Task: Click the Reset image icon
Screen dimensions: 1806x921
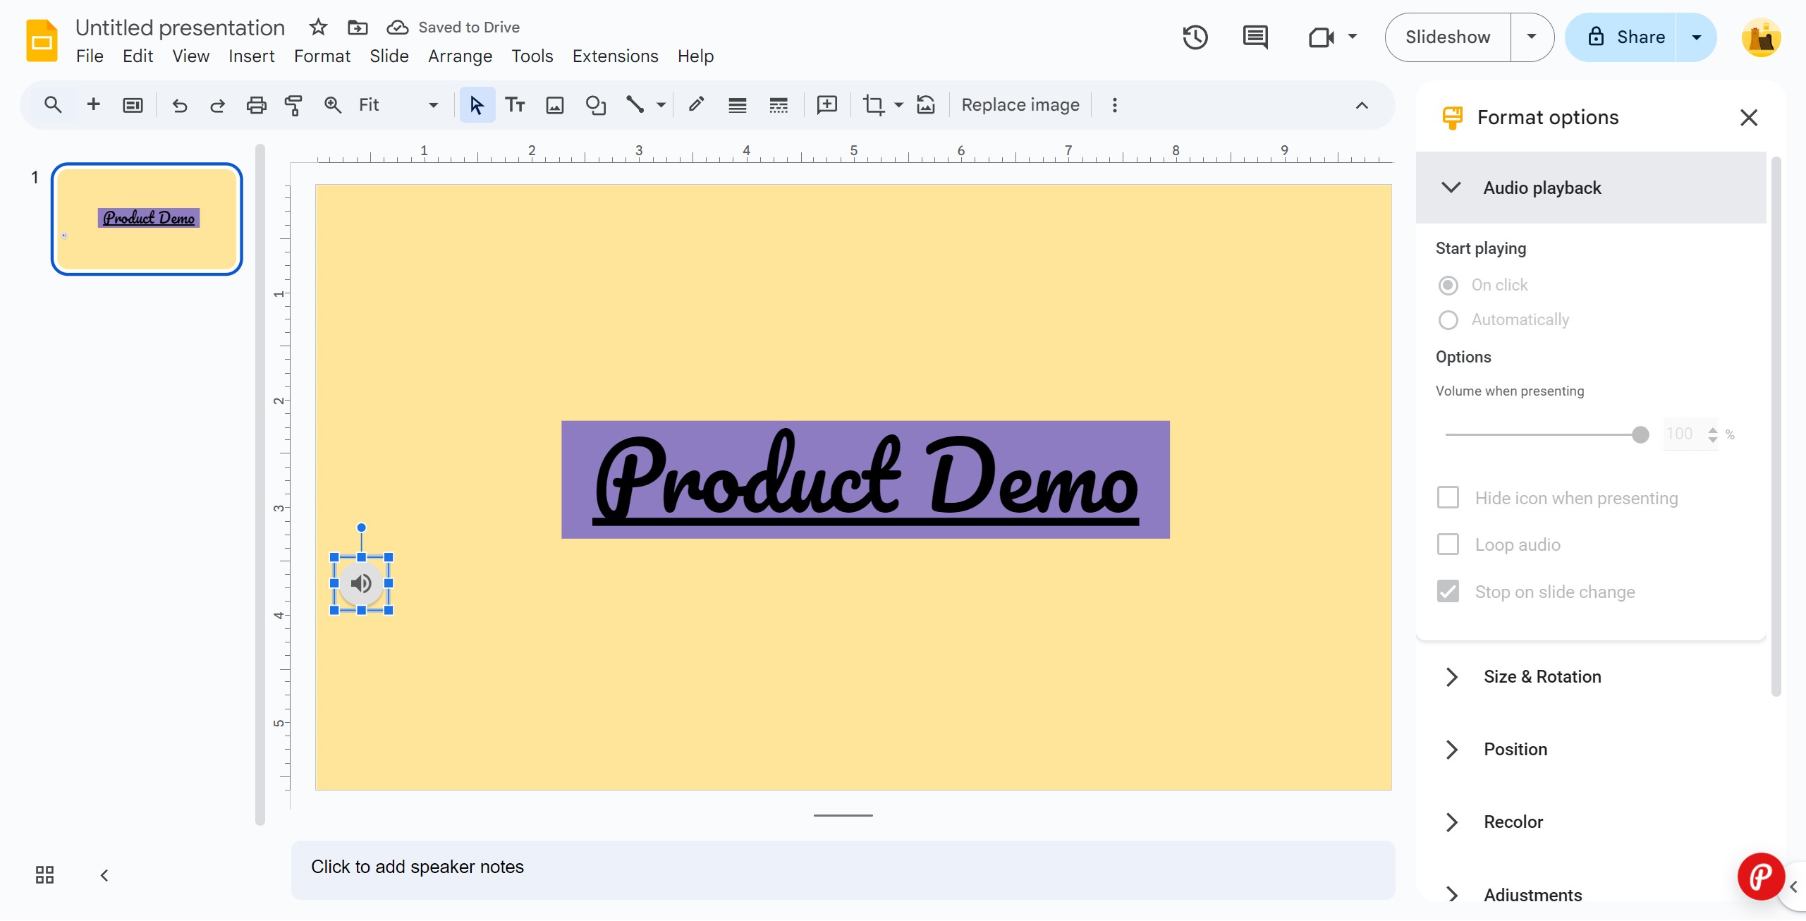Action: coord(926,105)
